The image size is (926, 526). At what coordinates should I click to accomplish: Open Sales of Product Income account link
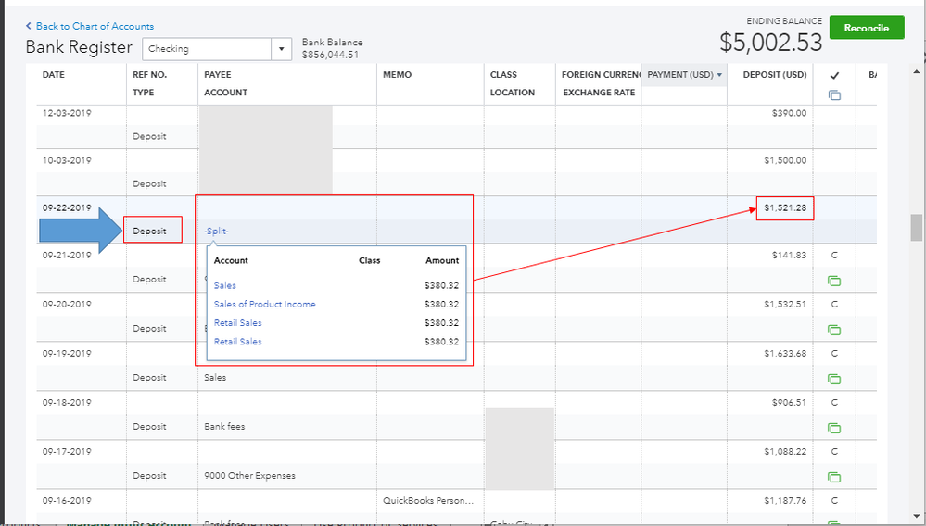[x=264, y=305]
